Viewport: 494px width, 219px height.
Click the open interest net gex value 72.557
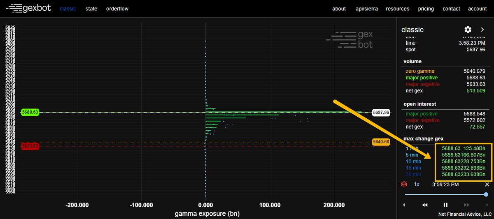coord(478,127)
